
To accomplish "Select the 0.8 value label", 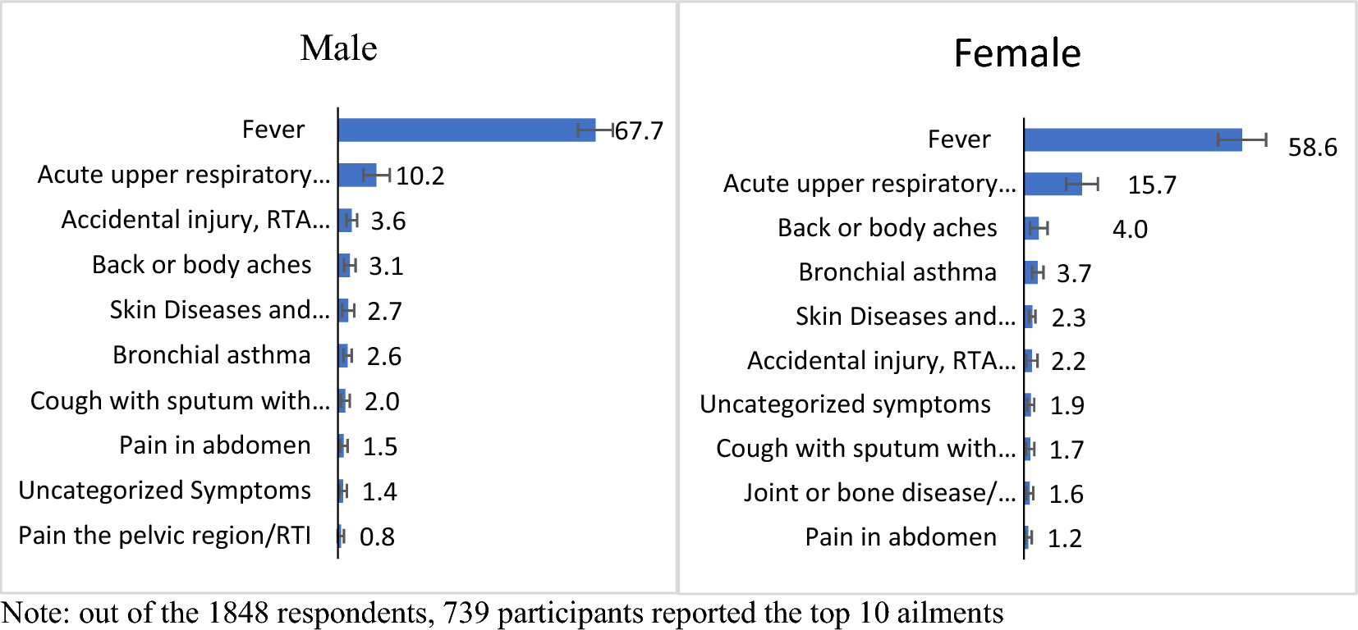I will click(377, 537).
